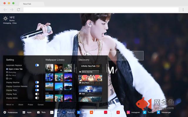Toggle Automatic Replace switch
Screen dimensions: 188x117
click(x=37, y=65)
